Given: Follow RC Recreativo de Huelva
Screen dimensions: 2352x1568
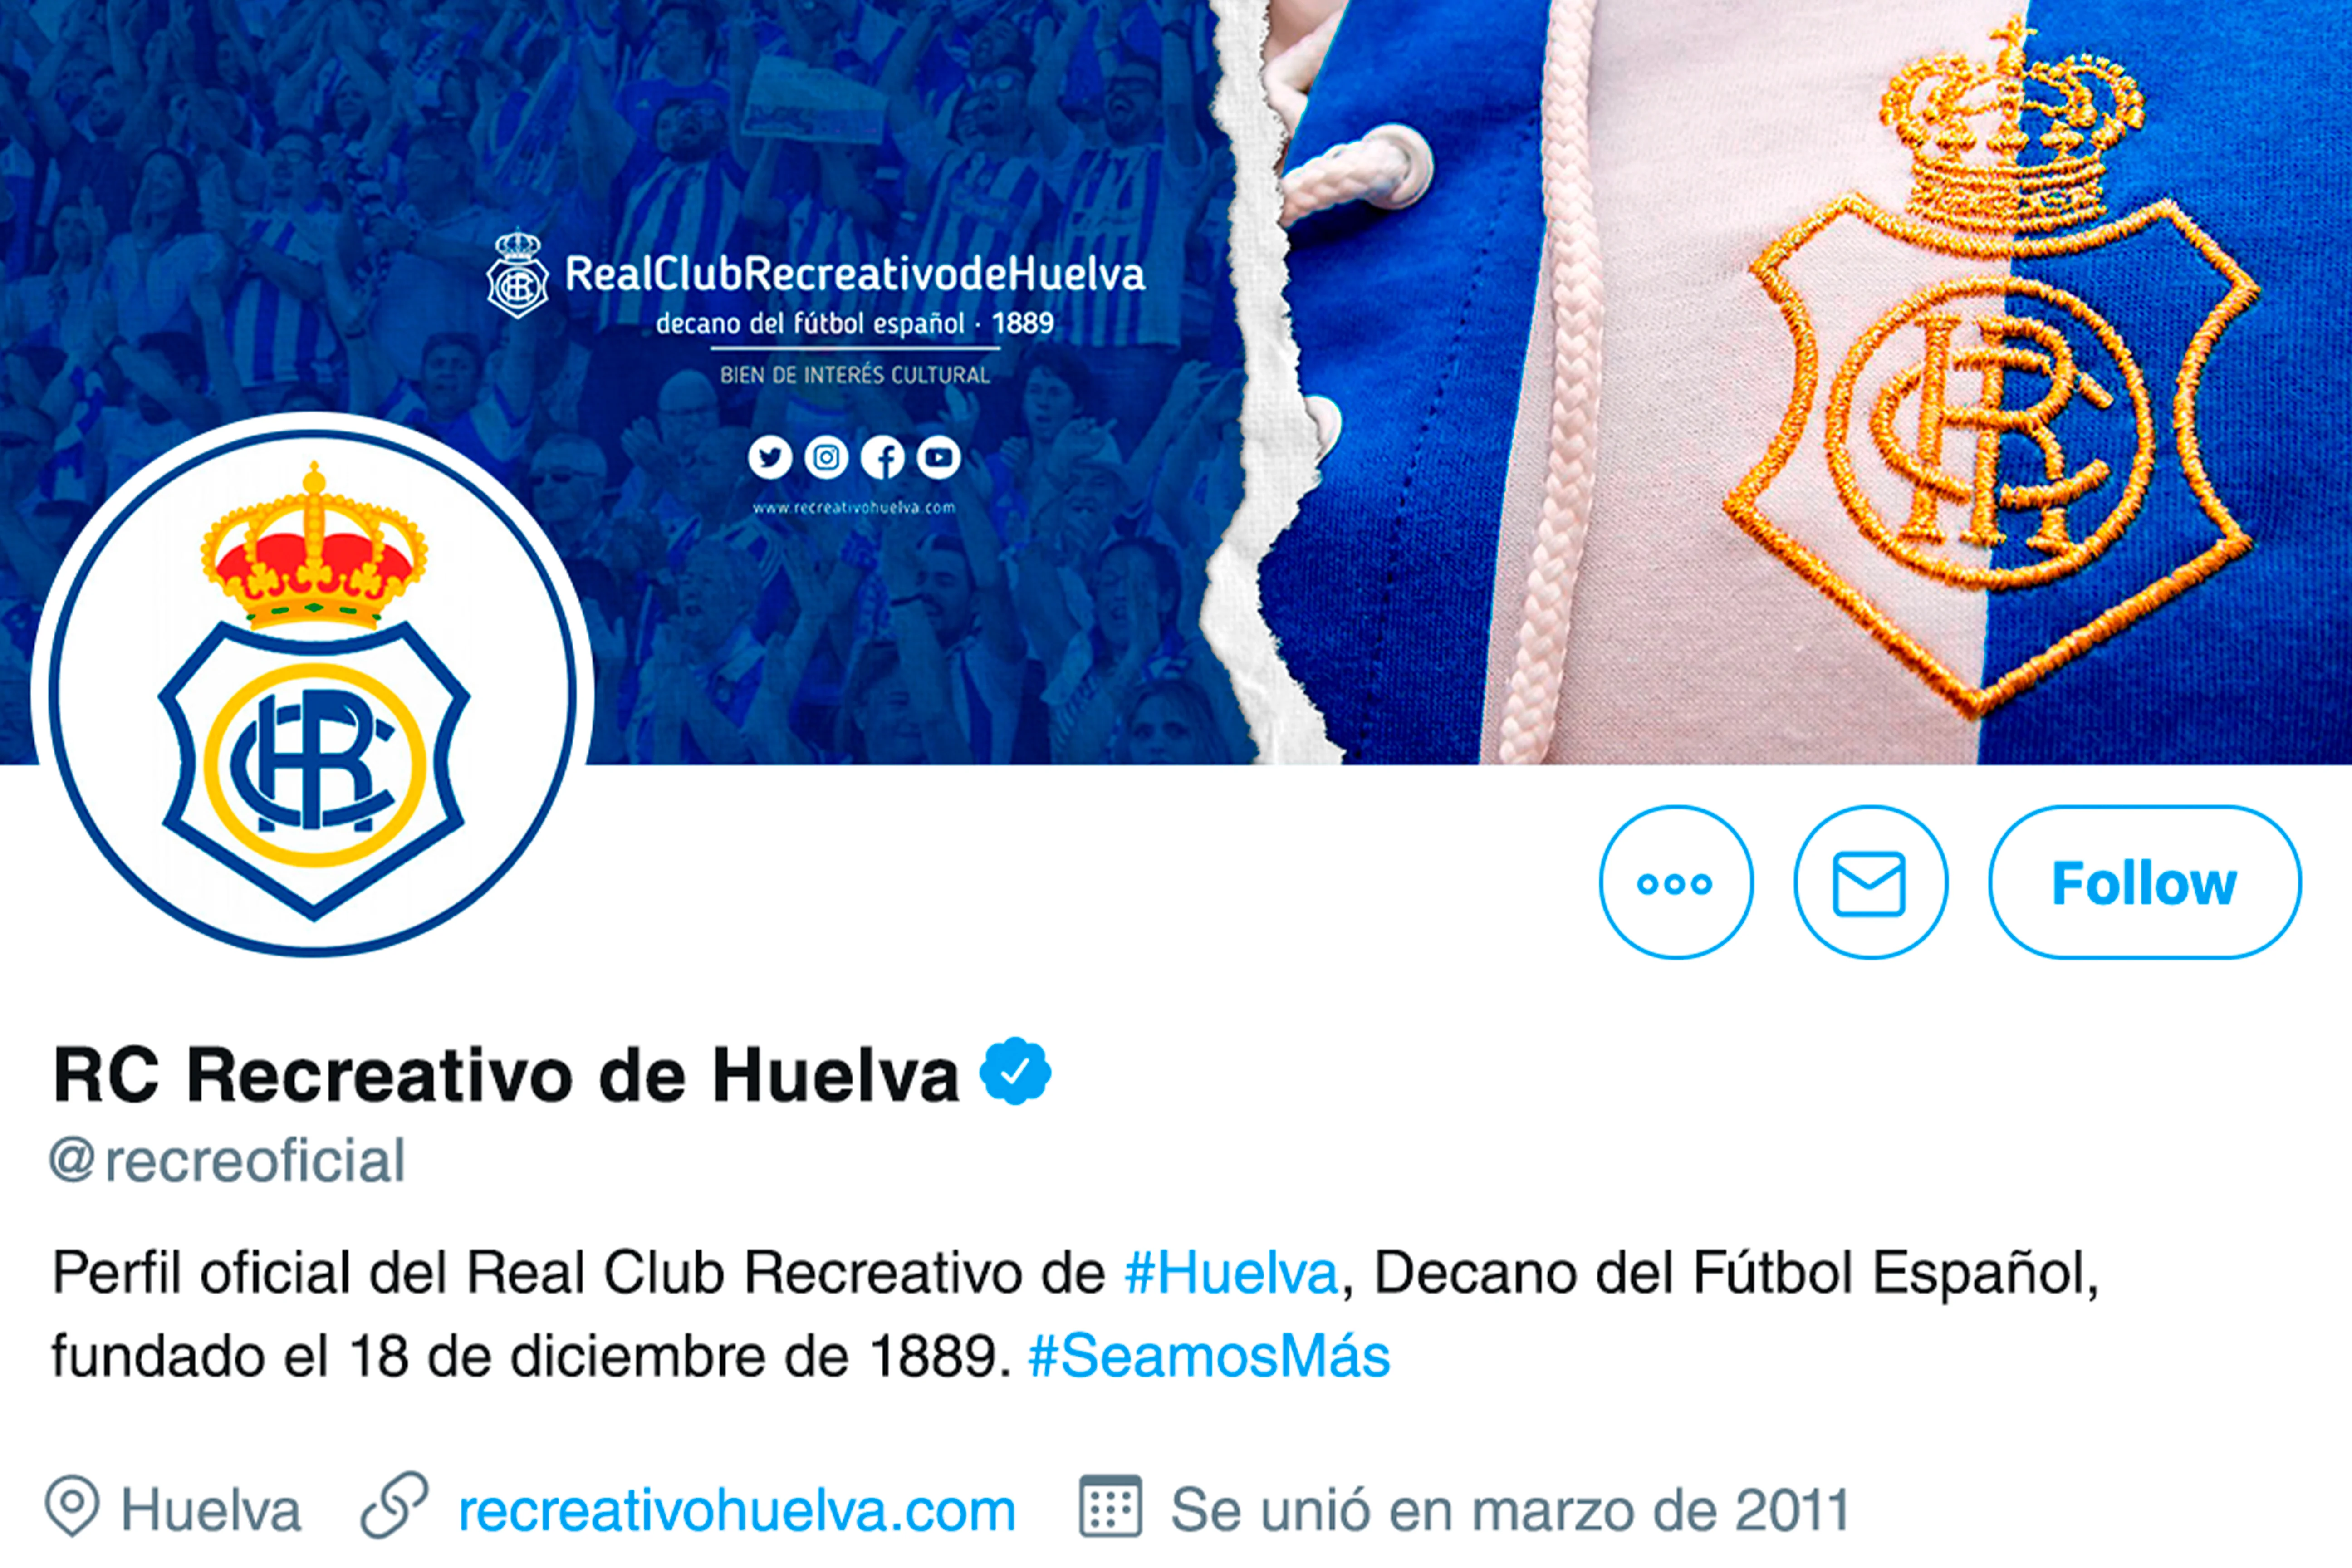Looking at the screenshot, I should click(2145, 883).
